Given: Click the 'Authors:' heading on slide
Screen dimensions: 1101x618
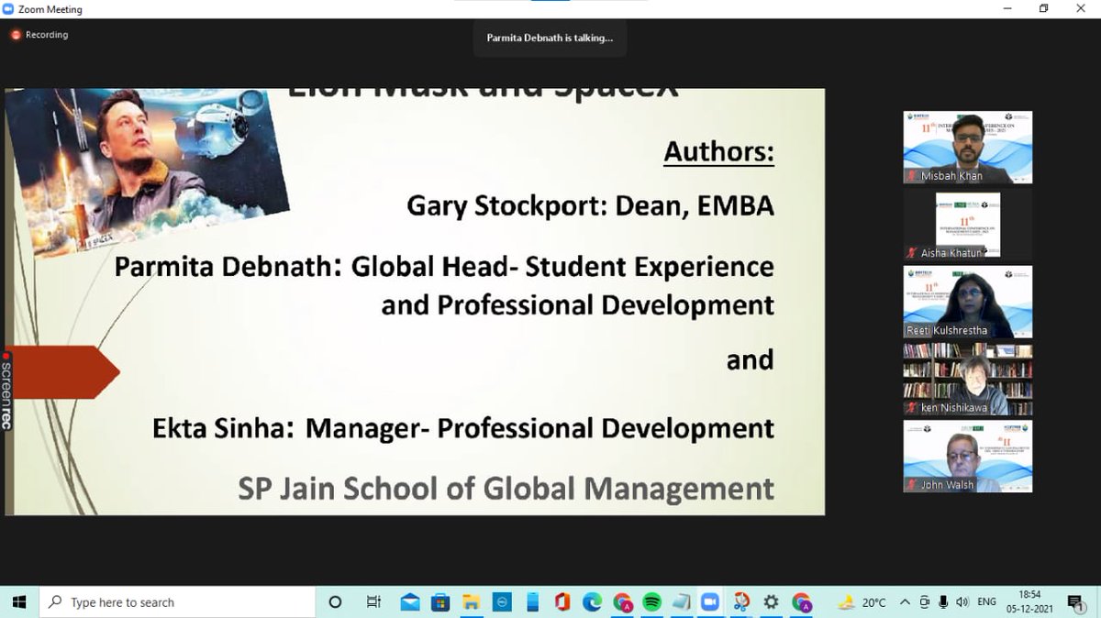Looking at the screenshot, I should click(718, 151).
